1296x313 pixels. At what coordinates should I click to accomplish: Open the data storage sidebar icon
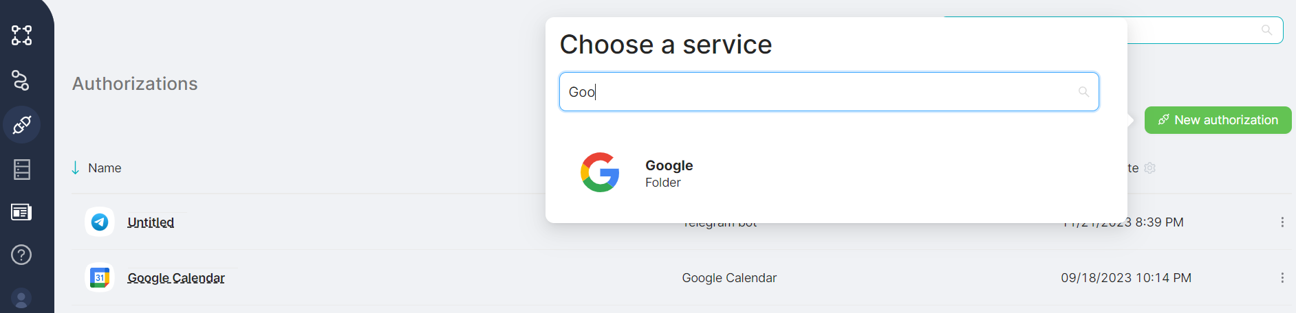(x=21, y=169)
